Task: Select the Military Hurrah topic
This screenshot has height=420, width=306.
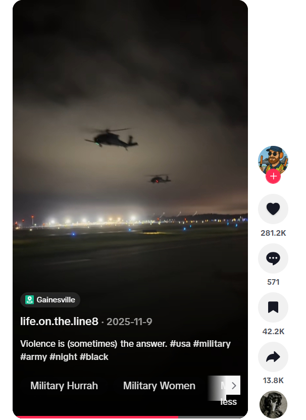Action: (64, 386)
